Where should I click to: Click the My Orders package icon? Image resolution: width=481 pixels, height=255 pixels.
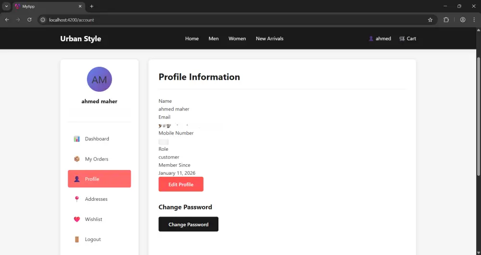(x=76, y=159)
